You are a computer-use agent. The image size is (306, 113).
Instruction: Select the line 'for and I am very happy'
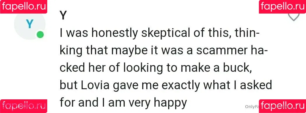click(123, 103)
